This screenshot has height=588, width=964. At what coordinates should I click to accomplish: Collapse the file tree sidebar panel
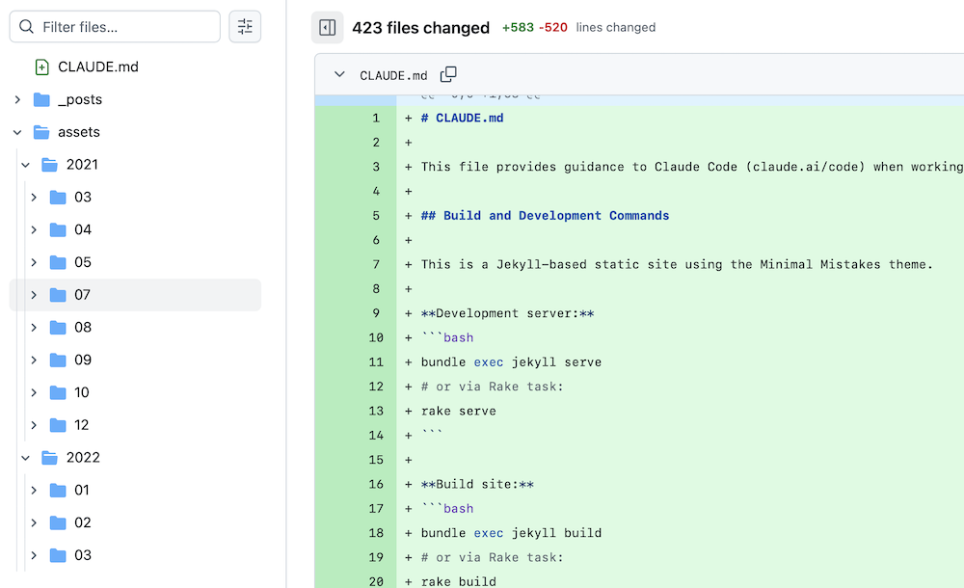[327, 28]
